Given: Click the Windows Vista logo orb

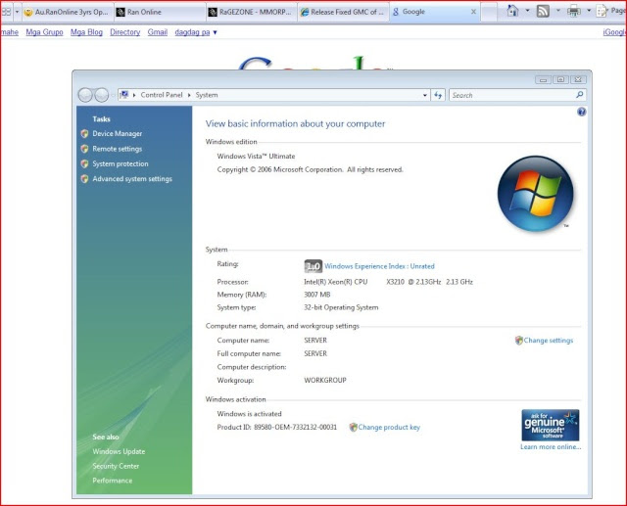Looking at the screenshot, I should point(536,193).
